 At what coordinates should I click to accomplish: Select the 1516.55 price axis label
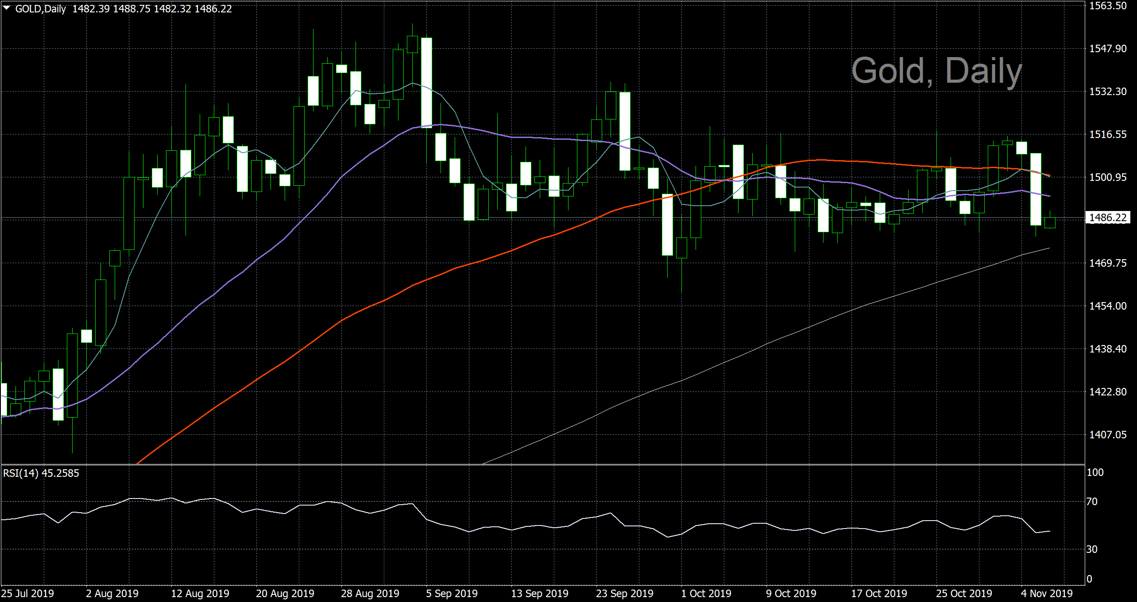(x=1108, y=134)
